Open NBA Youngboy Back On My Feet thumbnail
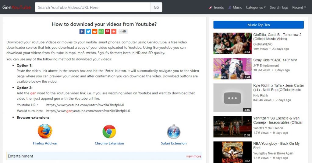Viewport: 312px width, 163px height. coord(232,152)
